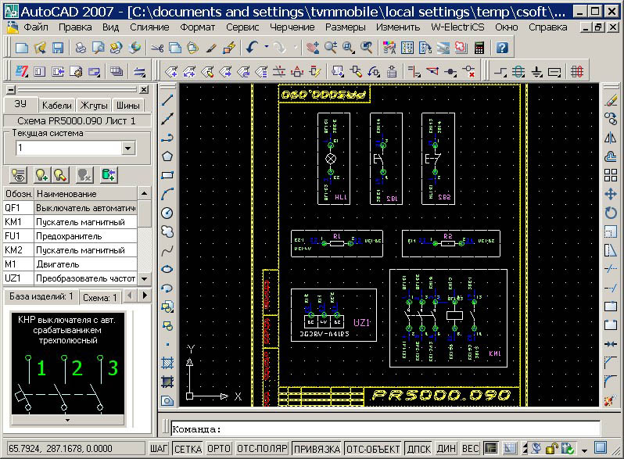Image resolution: width=624 pixels, height=459 pixels.
Task: Open the Размеры menu
Action: [346, 27]
